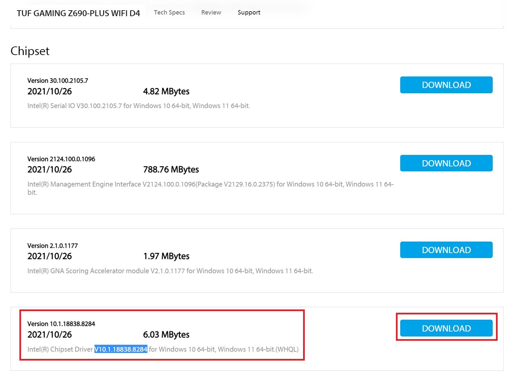This screenshot has height=380, width=521.
Task: Click the 4.82 MBytes file size
Action: pyautogui.click(x=166, y=92)
